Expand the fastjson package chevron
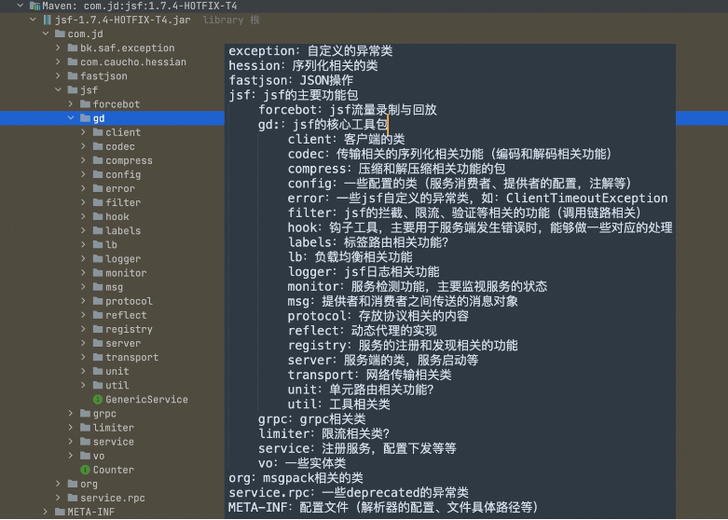The height and width of the screenshot is (520, 728). click(x=58, y=75)
